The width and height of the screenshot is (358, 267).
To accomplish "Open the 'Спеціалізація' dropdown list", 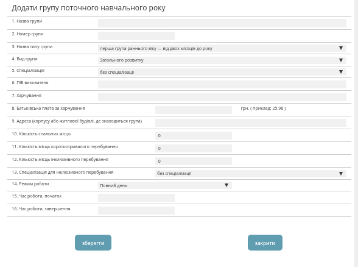I will (x=222, y=72).
